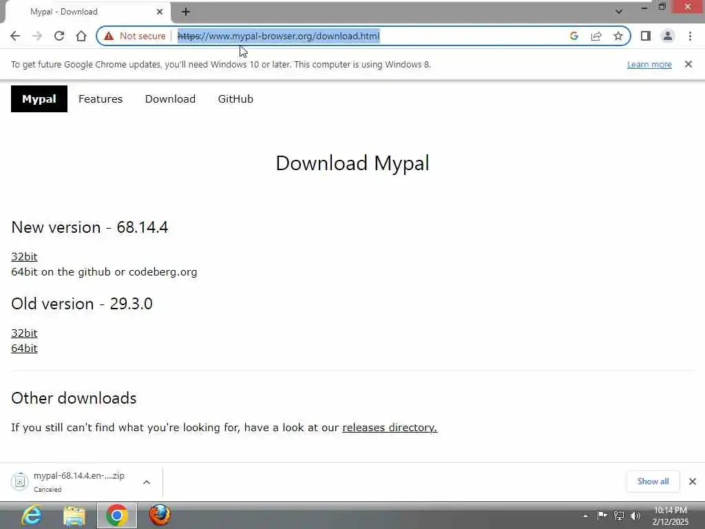705x529 pixels.
Task: Open a new browser tab
Action: click(186, 12)
